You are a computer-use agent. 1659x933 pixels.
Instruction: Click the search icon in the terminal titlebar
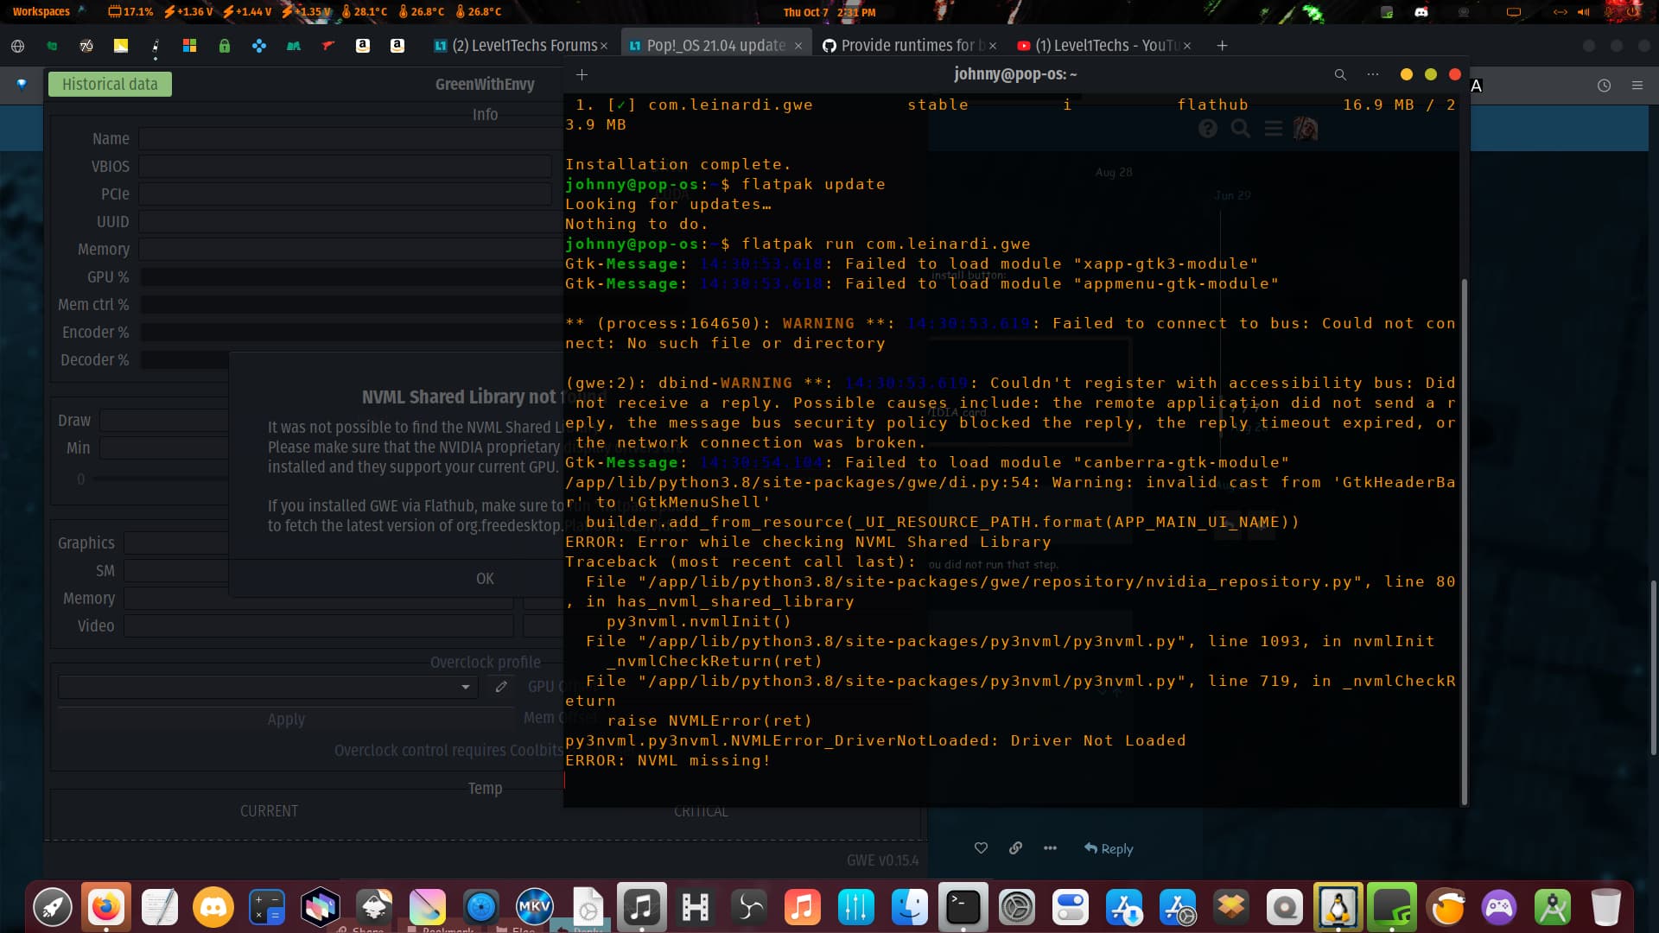pyautogui.click(x=1340, y=74)
